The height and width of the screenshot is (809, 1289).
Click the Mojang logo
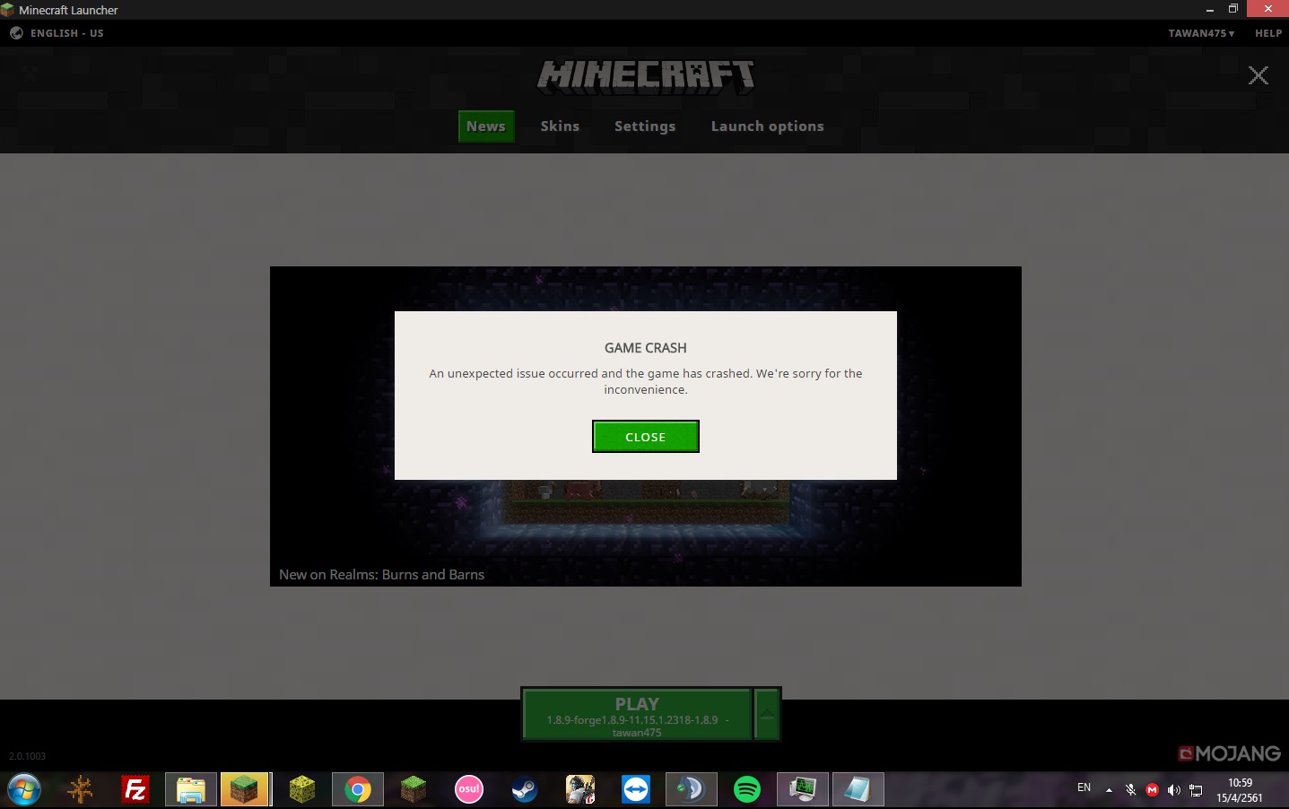click(x=1229, y=753)
